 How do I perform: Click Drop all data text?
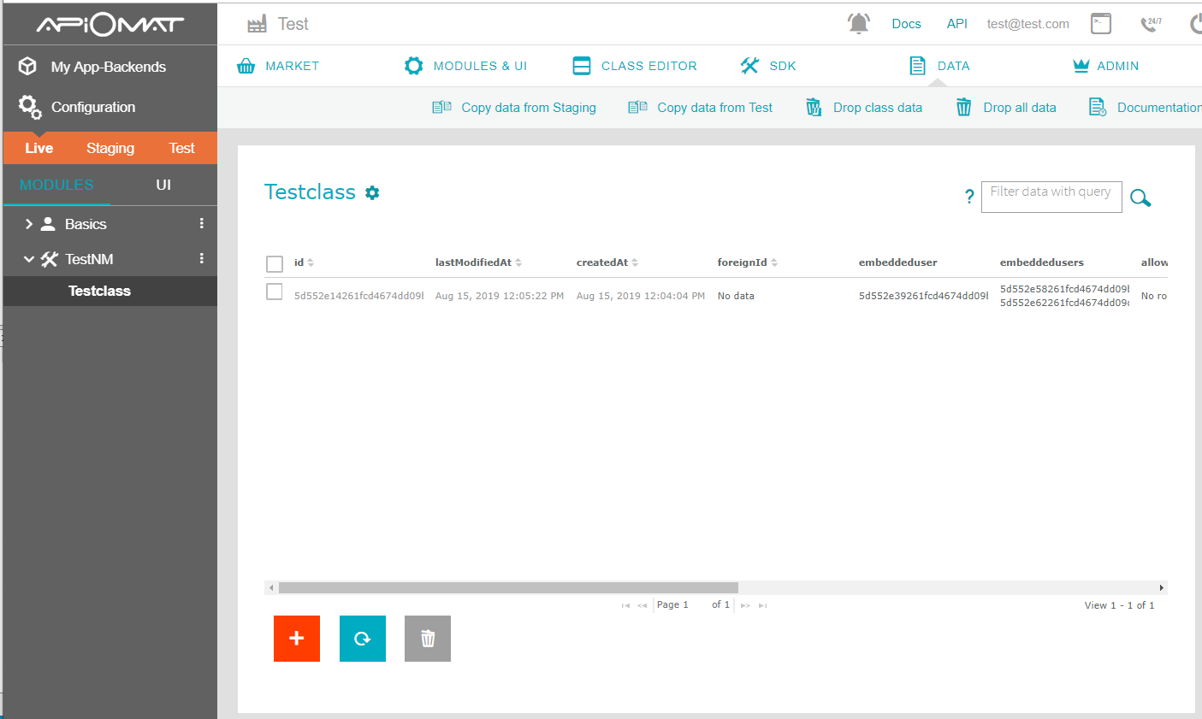pos(1020,108)
